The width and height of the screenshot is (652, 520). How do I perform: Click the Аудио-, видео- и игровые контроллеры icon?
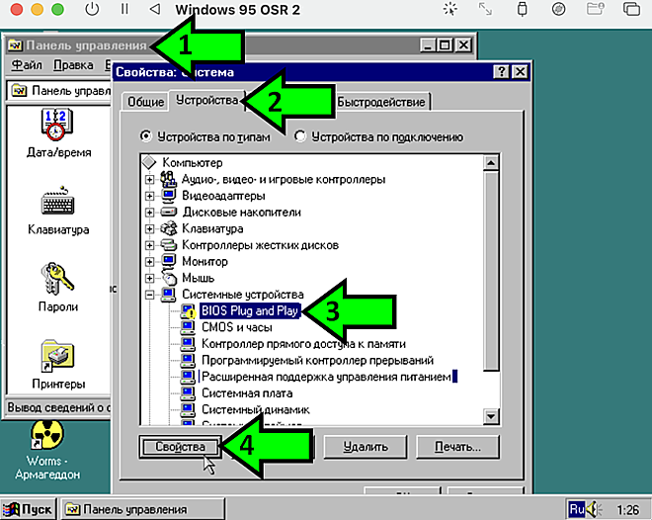(168, 179)
